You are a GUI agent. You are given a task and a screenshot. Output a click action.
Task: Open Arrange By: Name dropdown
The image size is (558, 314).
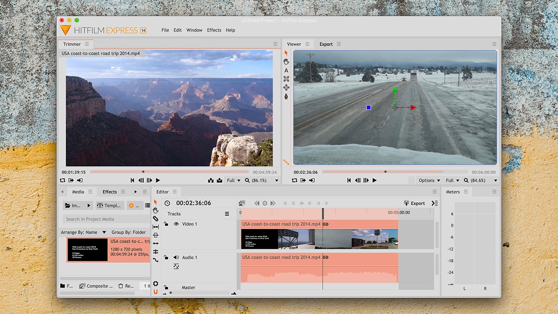coord(84,232)
